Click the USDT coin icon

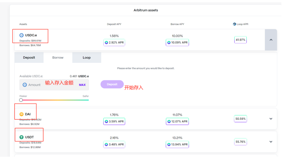21,137
